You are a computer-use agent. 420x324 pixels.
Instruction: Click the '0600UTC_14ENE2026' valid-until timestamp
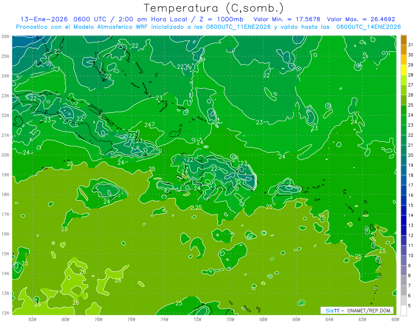coord(369,27)
